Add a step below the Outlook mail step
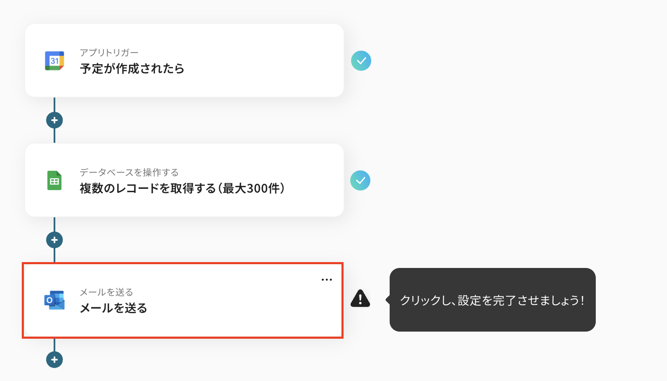The width and height of the screenshot is (667, 381). coord(54,360)
